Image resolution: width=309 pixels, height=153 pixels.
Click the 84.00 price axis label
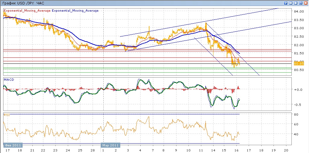click(x=299, y=12)
